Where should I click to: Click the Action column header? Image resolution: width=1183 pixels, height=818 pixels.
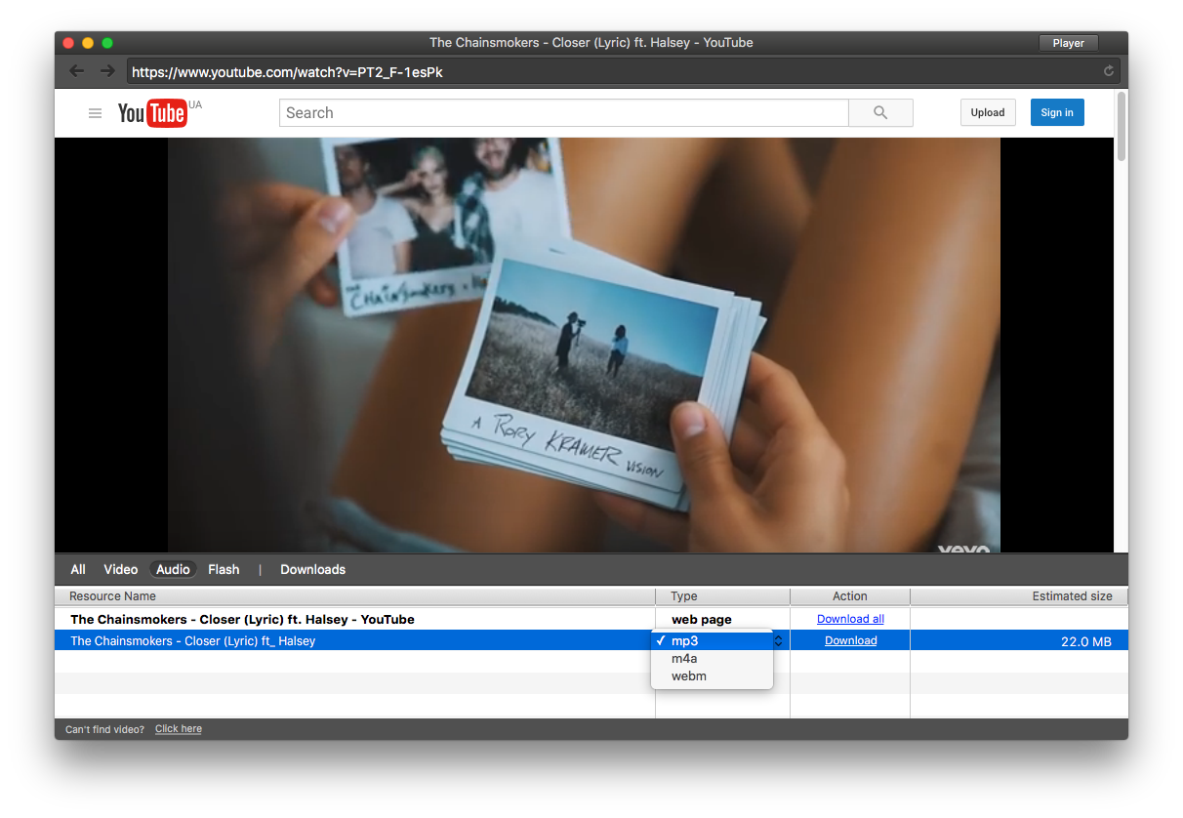click(850, 596)
